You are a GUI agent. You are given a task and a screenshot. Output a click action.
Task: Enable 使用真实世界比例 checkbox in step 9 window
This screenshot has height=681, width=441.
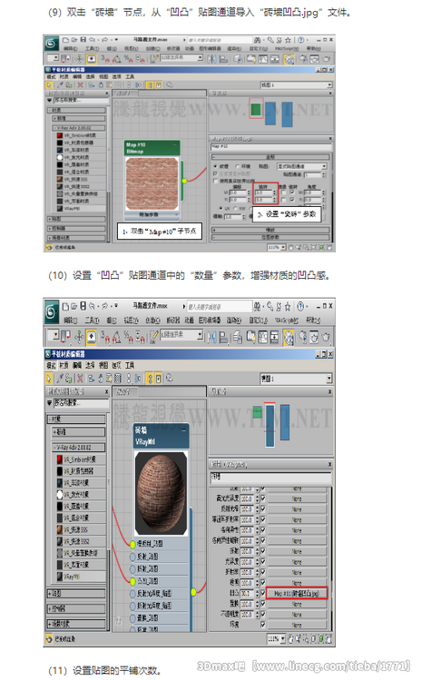pos(215,181)
